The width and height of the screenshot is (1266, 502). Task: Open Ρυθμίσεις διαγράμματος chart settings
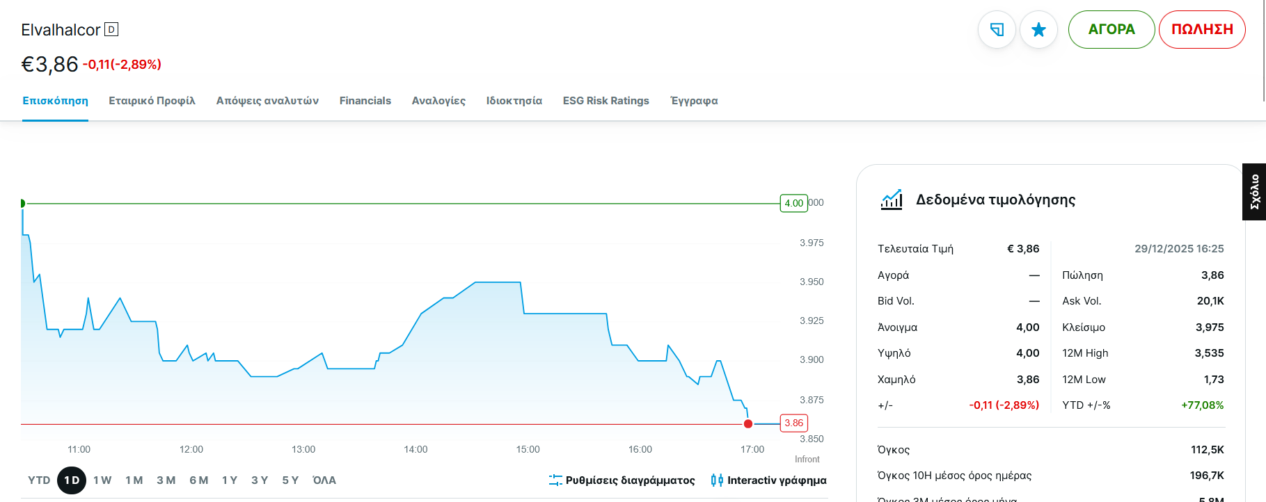[630, 480]
